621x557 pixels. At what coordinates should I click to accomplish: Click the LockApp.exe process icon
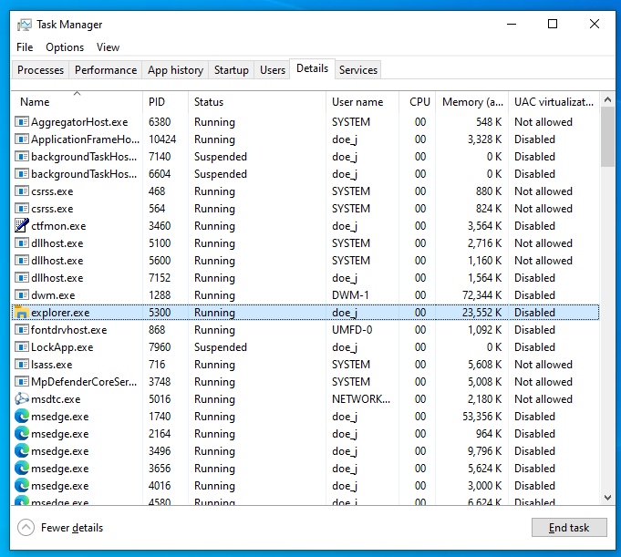22,346
